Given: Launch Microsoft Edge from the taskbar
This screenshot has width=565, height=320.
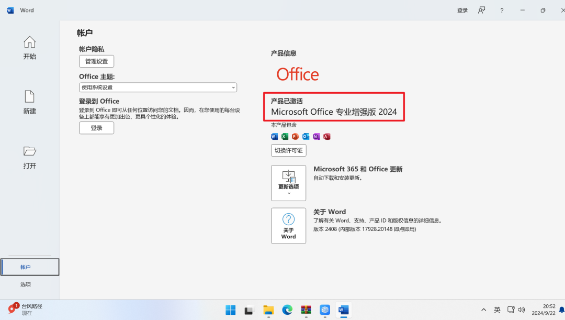Looking at the screenshot, I should (287, 310).
